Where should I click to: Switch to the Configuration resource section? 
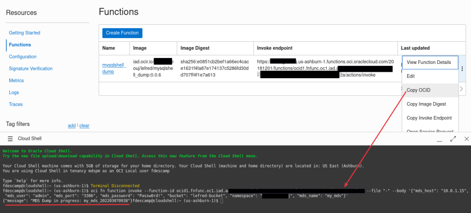[23, 57]
